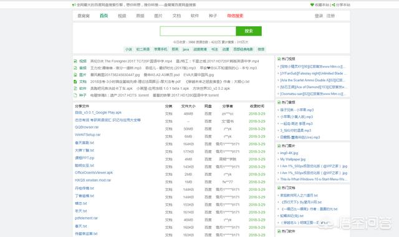The width and height of the screenshot is (399, 237).
Task: Open 筷子兄弟 - 小苹果.mp3 hot audio link
Action: click(x=297, y=110)
